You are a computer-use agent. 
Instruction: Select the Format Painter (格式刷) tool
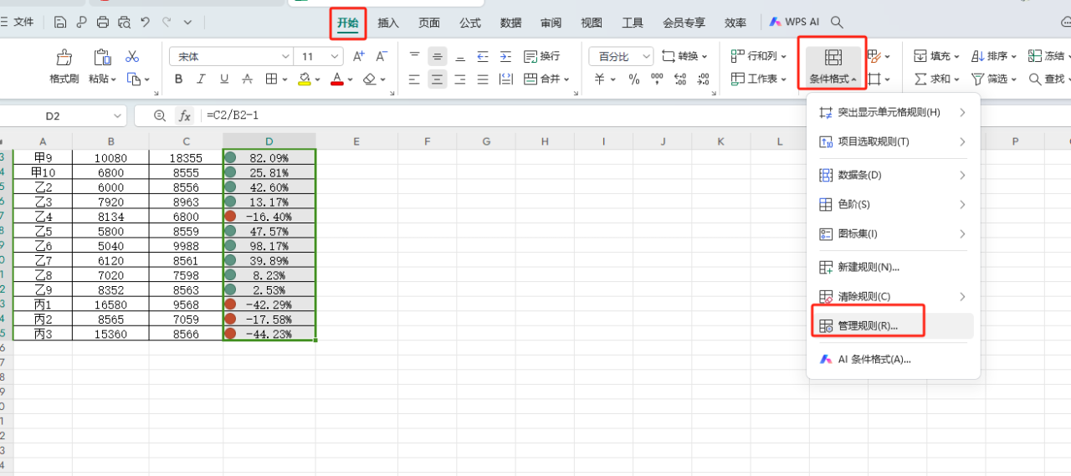pyautogui.click(x=64, y=67)
